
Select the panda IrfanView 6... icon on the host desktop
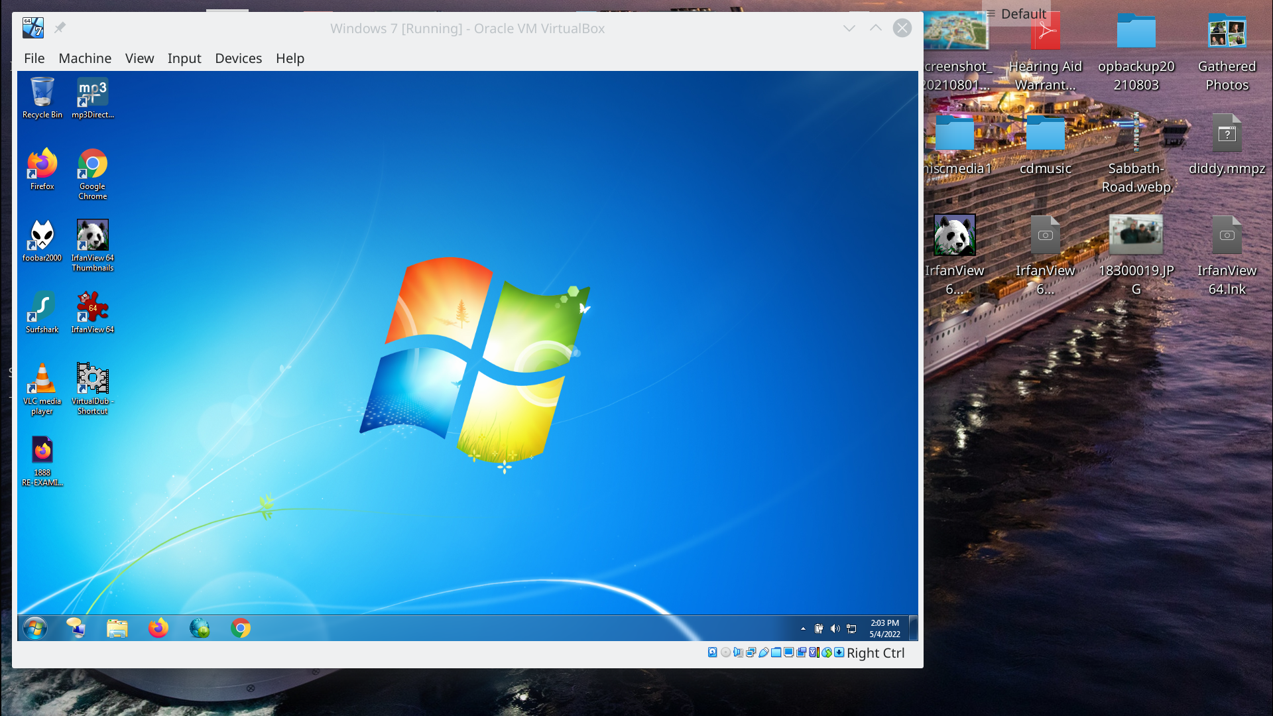click(x=955, y=255)
